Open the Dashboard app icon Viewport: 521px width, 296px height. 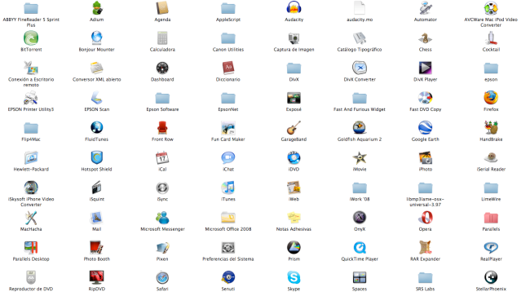pos(162,68)
